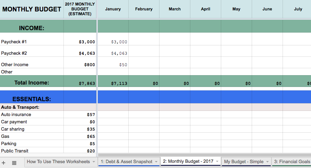This screenshot has width=311, height=168.
Task: Go to the Financial Goals sheet tab
Action: [292, 162]
